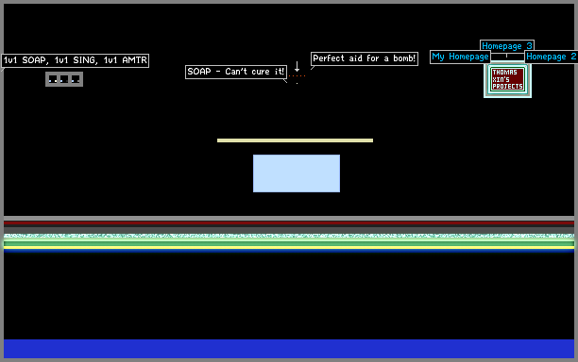
Task: Click the middle 1v1 test cell
Action: point(64,79)
